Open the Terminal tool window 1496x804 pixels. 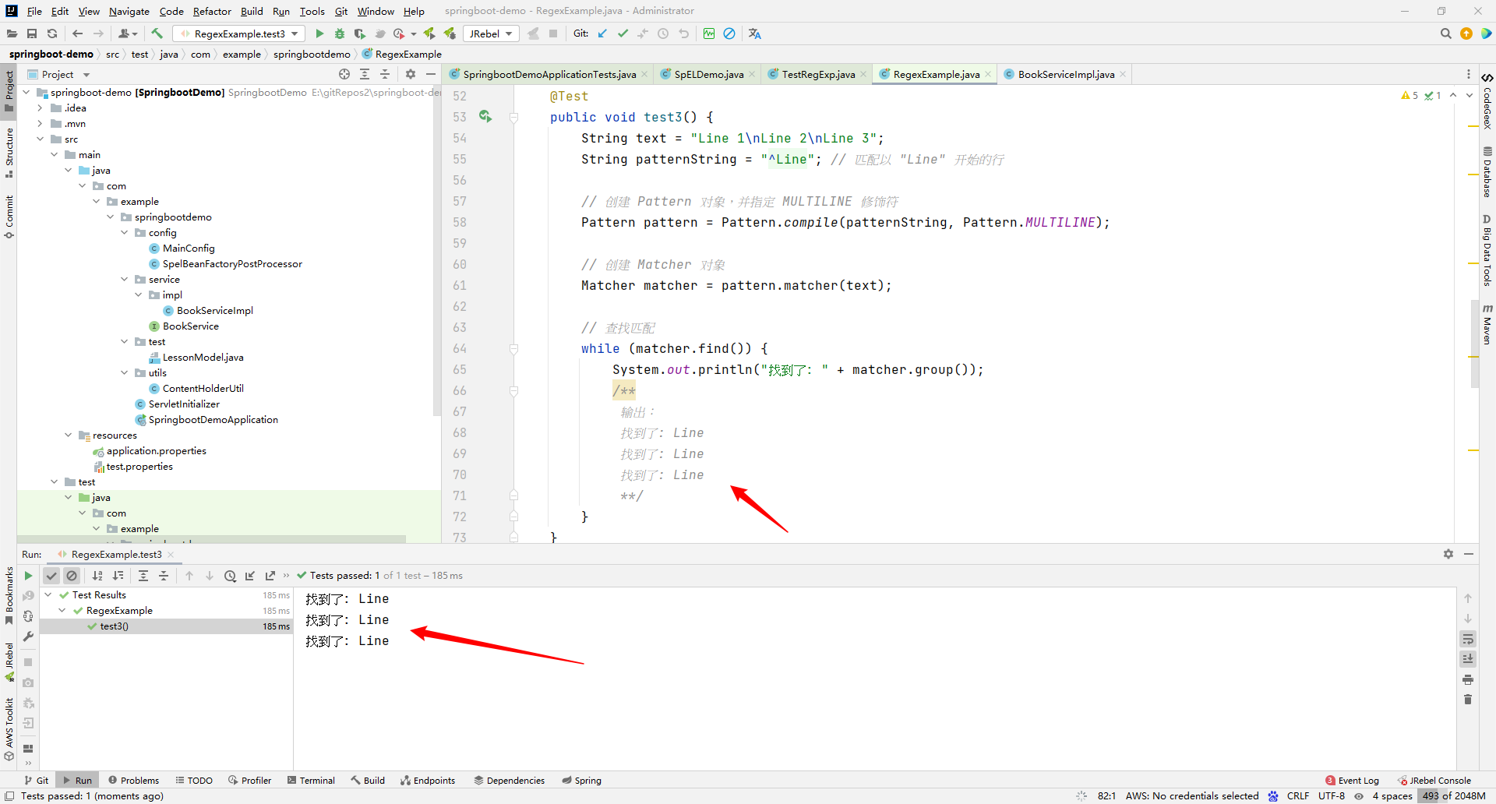pyautogui.click(x=311, y=780)
